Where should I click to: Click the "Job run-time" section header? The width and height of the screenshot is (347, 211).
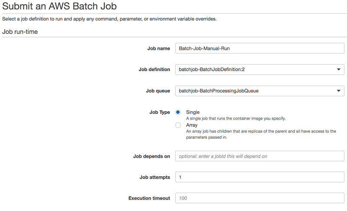coord(20,32)
